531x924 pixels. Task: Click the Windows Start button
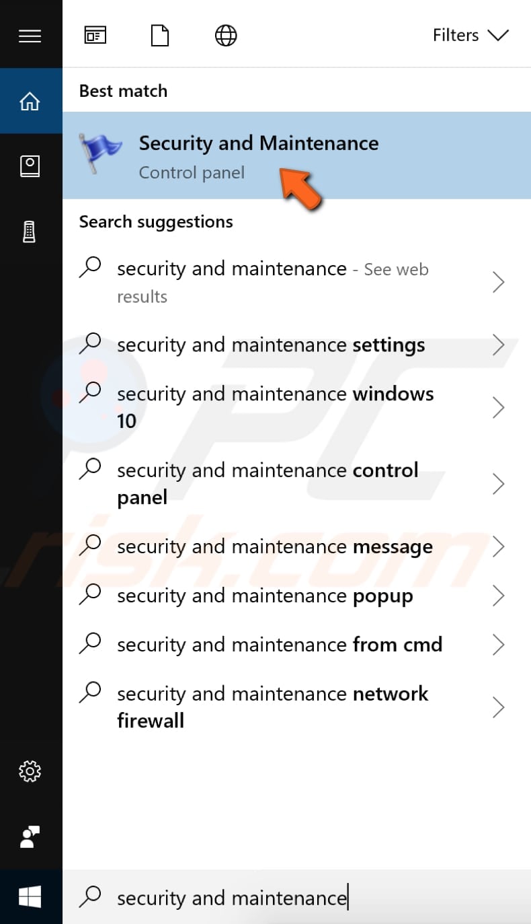[x=30, y=897]
